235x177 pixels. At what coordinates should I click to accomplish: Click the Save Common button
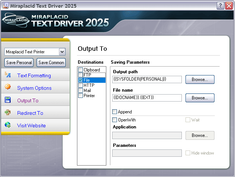point(51,63)
